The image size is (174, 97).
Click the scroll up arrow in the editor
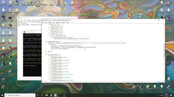(164, 24)
